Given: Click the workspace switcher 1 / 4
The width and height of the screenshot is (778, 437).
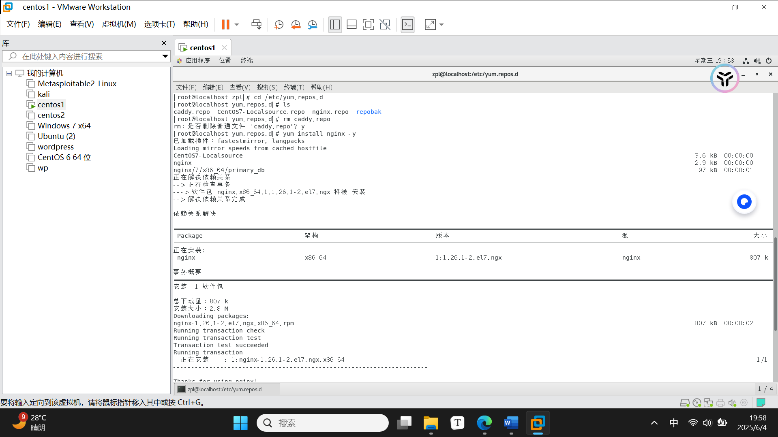Looking at the screenshot, I should click(x=765, y=389).
